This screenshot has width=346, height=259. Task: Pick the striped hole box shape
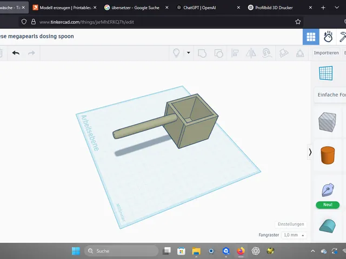point(327,122)
